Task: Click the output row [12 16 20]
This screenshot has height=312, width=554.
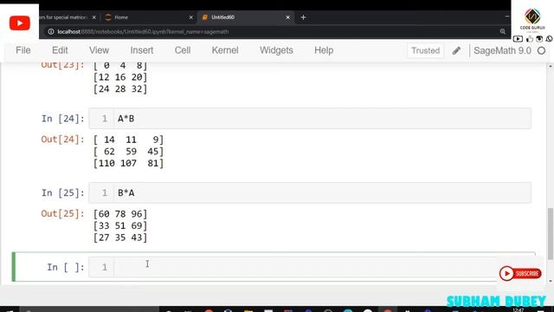Action: (x=120, y=77)
